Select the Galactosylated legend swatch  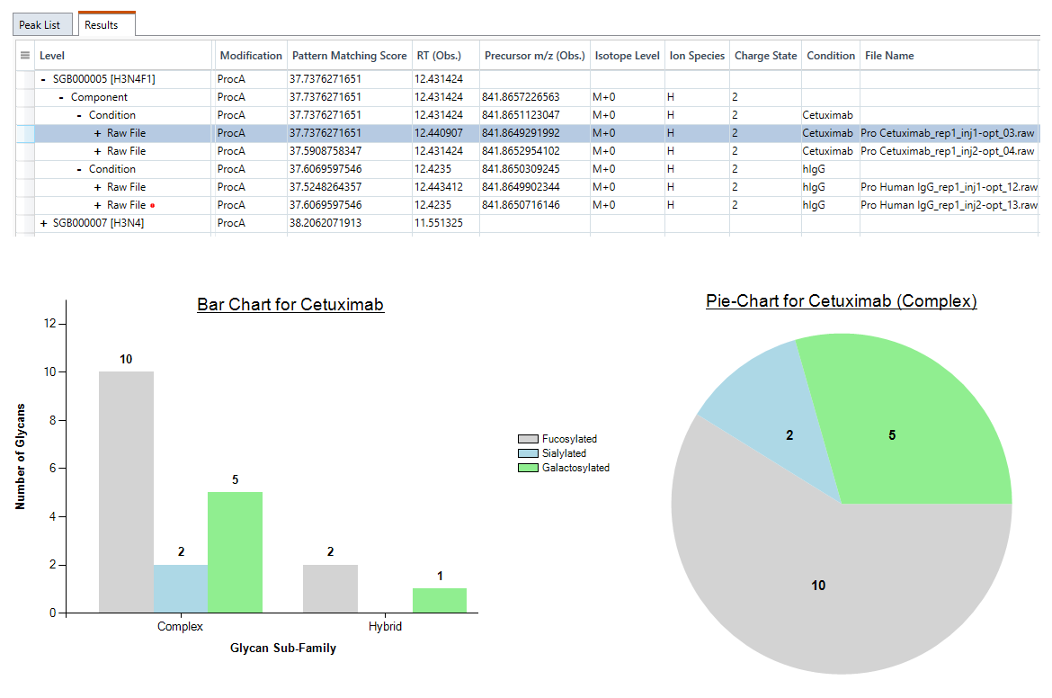click(528, 468)
